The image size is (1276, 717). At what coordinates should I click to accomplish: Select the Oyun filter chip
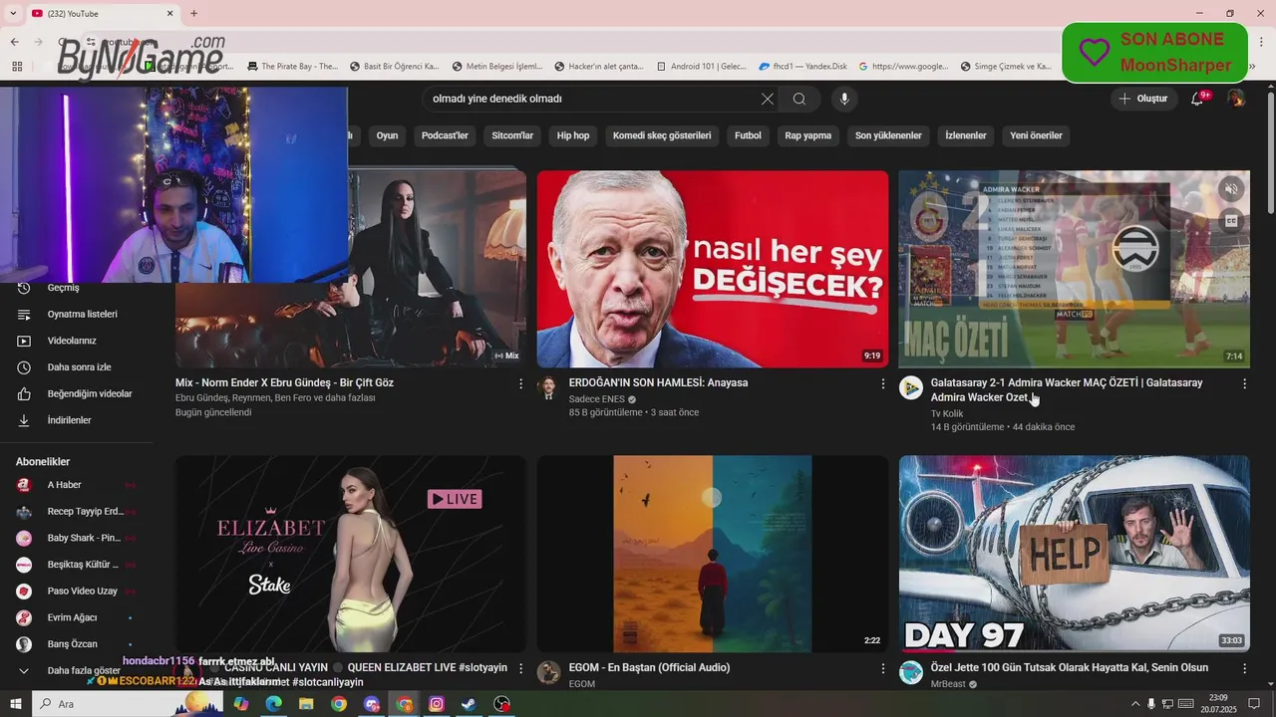coord(387,135)
